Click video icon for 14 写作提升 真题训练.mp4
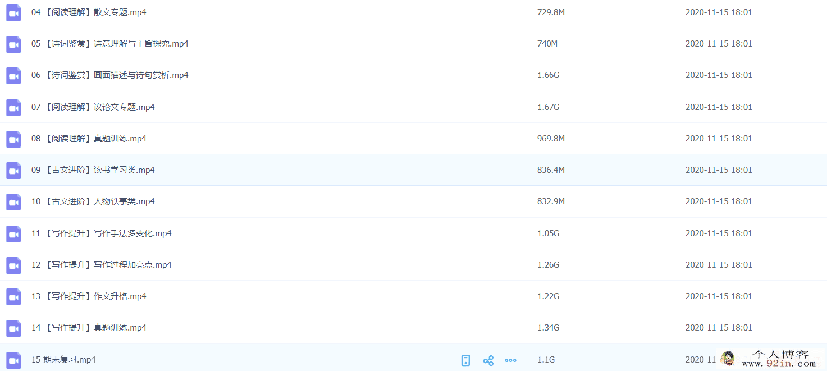 tap(13, 328)
